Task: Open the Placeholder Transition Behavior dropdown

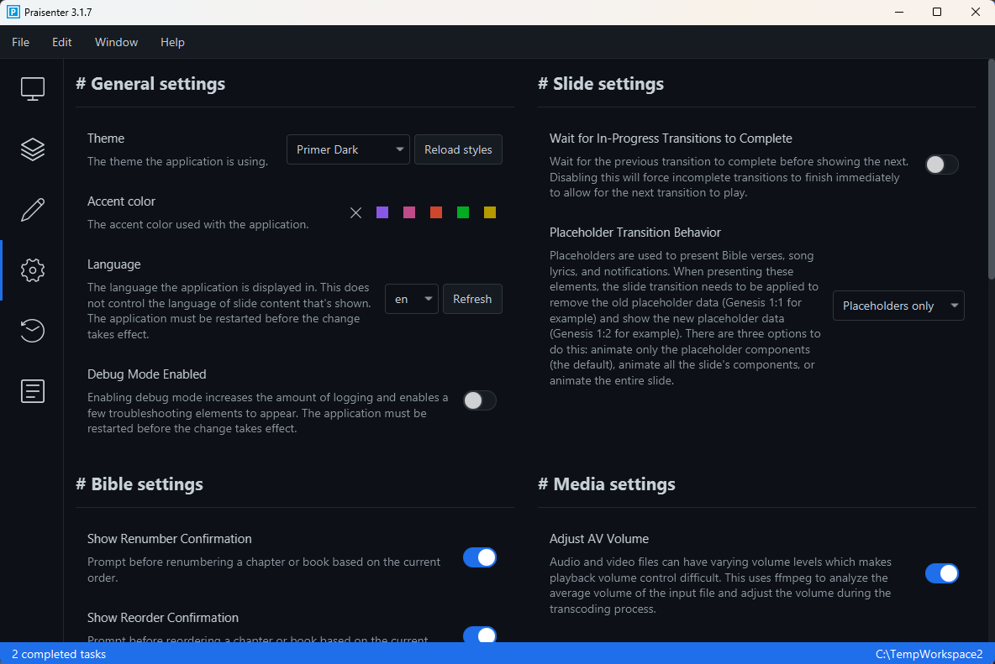Action: point(898,306)
